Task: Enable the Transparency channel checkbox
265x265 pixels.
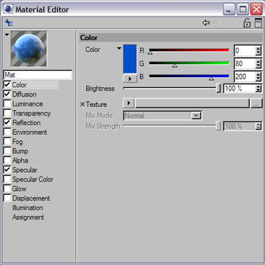Action: click(x=7, y=113)
